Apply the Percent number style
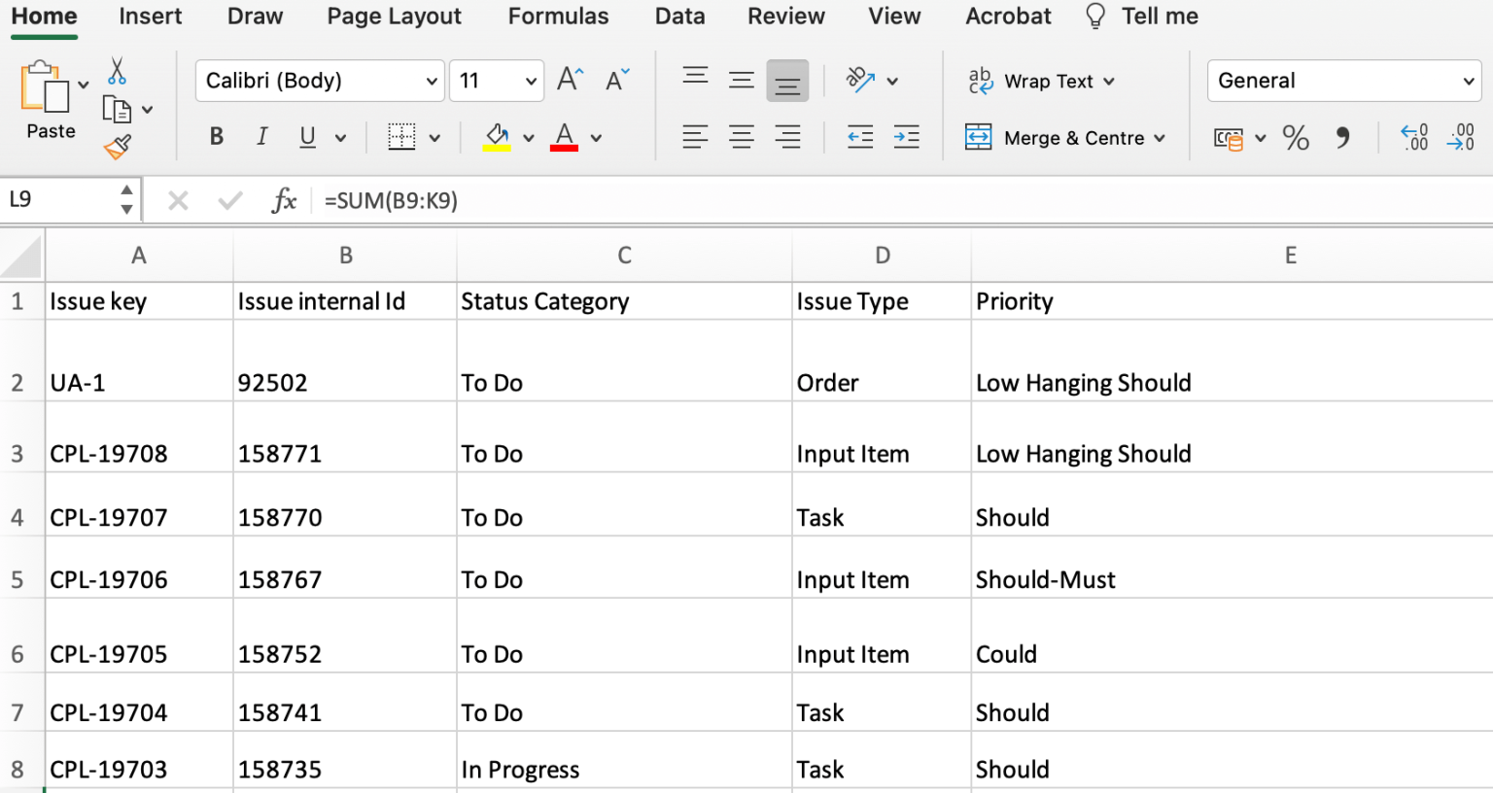Screen dimensions: 1493x793 click(1296, 137)
